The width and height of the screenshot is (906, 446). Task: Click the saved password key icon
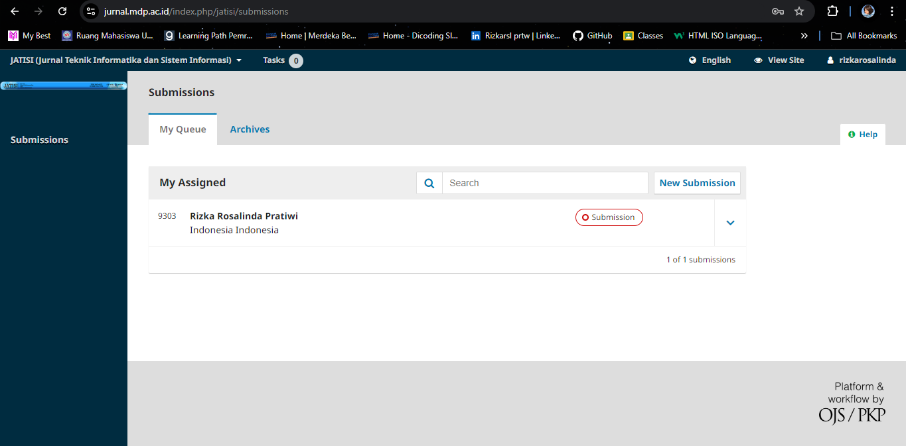[x=778, y=11]
